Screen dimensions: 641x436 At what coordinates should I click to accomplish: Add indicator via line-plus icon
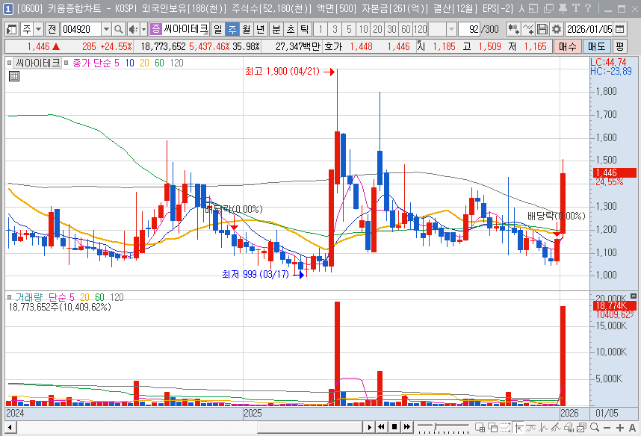click(528, 29)
